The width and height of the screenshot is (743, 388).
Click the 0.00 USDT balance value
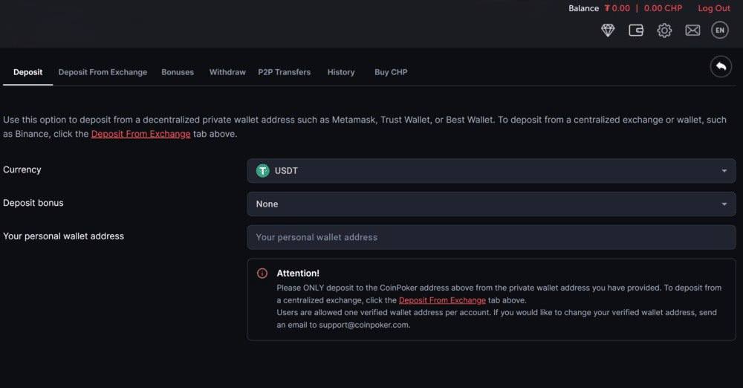click(x=617, y=8)
